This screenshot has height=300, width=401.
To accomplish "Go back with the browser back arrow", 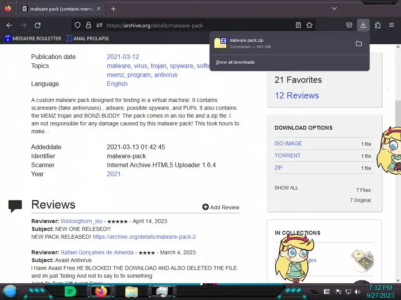I will click(9, 25).
